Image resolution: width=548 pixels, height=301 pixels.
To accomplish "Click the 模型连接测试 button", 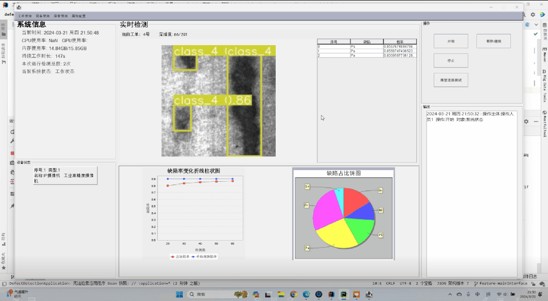I will [x=451, y=80].
